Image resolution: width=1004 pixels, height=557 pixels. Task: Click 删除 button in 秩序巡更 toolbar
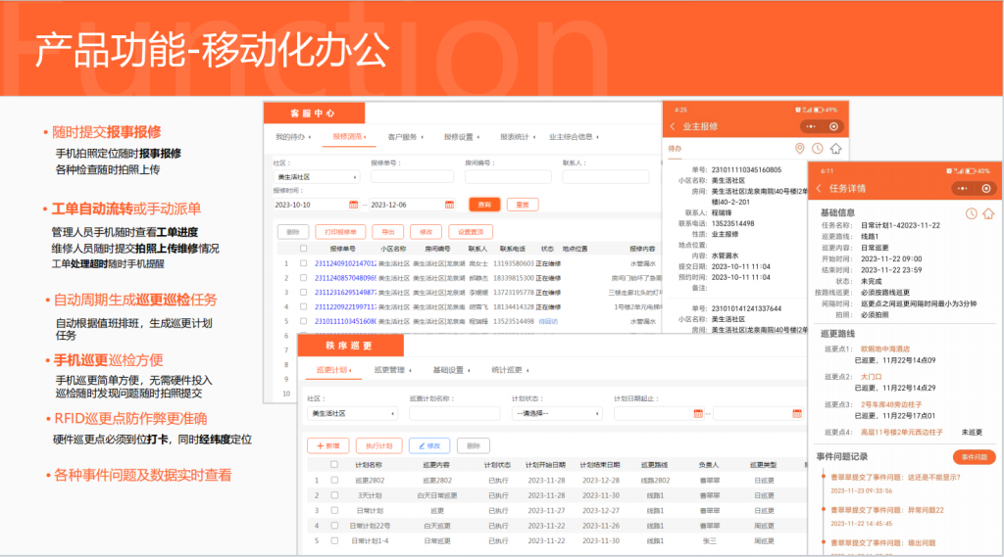[474, 445]
